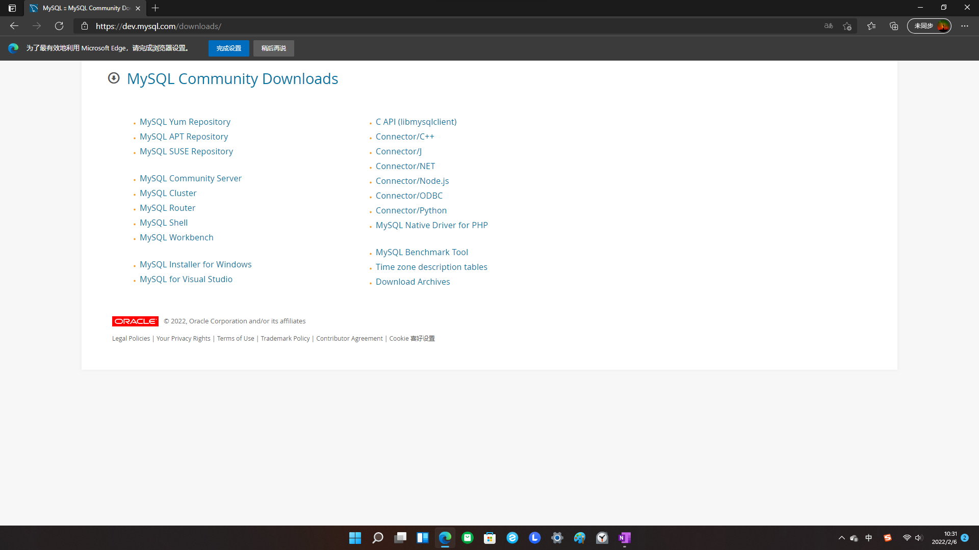
Task: Open the MySQL Community Server link
Action: [190, 178]
